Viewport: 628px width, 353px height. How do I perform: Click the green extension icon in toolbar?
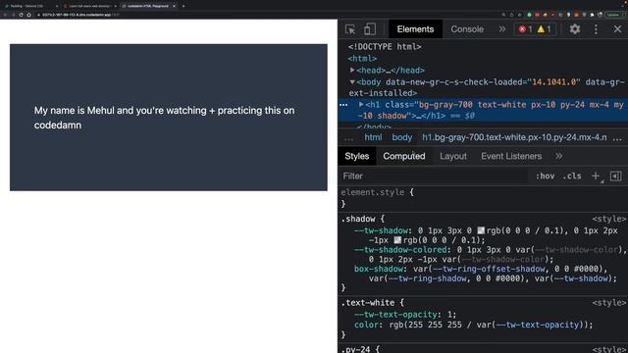tap(529, 15)
